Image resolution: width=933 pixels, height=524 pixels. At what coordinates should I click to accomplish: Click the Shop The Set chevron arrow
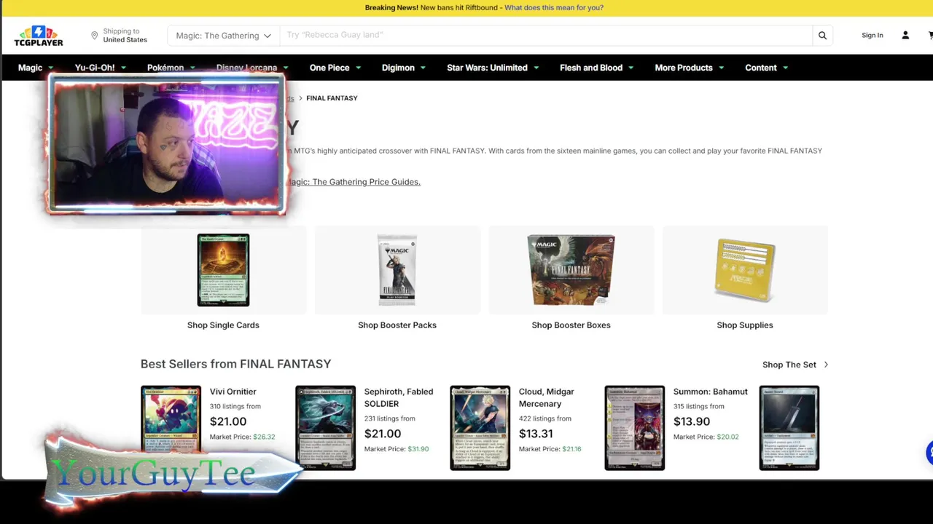(826, 365)
